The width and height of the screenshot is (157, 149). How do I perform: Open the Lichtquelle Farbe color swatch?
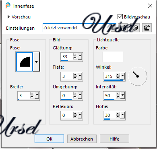pyautogui.click(x=113, y=57)
